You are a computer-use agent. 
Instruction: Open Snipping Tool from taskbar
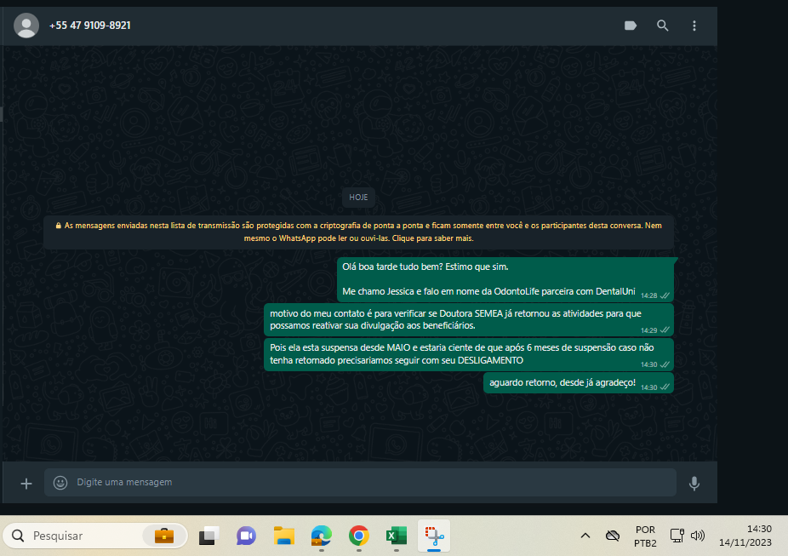tap(434, 536)
